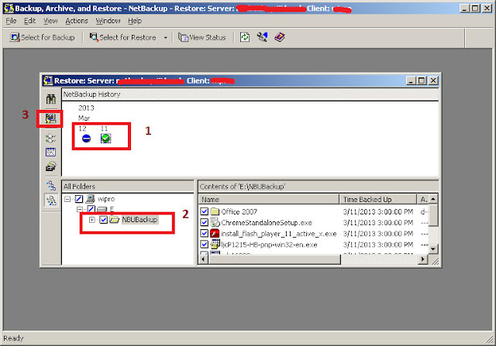Select NBUBackup folder in tree
The height and width of the screenshot is (346, 496).
pos(139,220)
